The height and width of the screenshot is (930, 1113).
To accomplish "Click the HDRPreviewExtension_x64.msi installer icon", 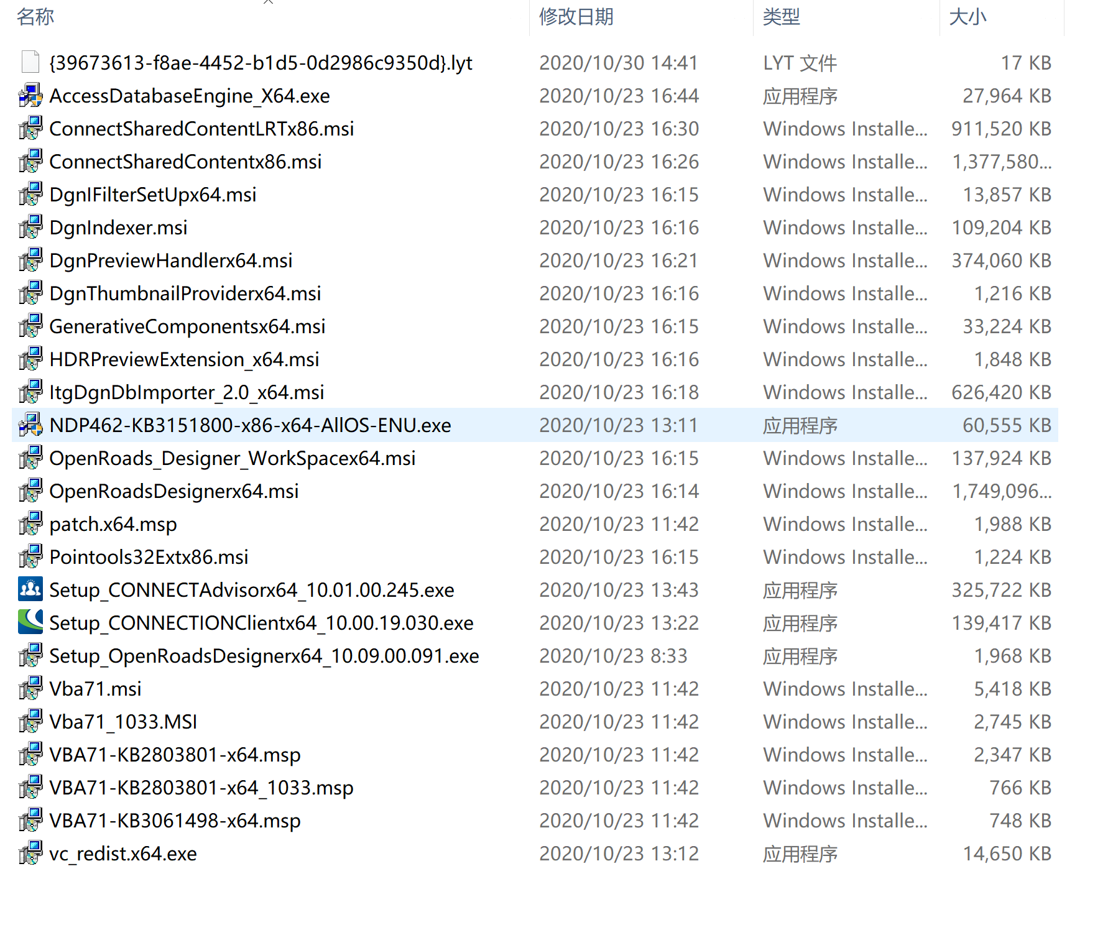I will [x=30, y=359].
